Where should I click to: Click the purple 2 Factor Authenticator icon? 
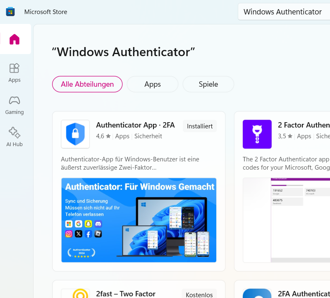click(x=257, y=134)
